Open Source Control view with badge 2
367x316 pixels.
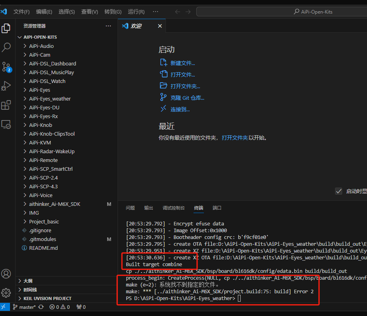coord(6,67)
